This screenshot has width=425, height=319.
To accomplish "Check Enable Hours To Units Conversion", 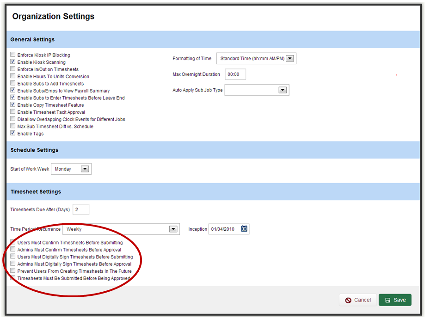I will point(13,76).
